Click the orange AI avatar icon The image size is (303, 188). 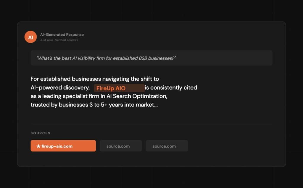pos(30,37)
